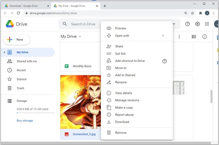The image size is (219, 145).
Task: Select Preview from context menu
Action: click(x=137, y=28)
